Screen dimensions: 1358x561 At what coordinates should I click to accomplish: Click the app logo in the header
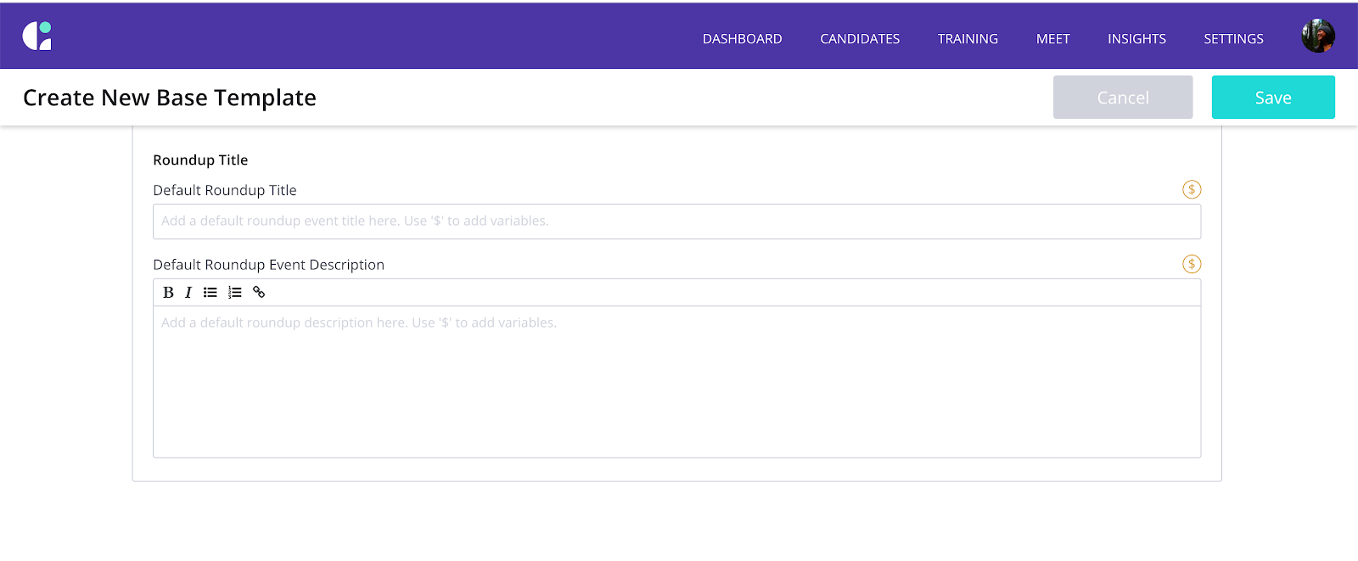36,36
